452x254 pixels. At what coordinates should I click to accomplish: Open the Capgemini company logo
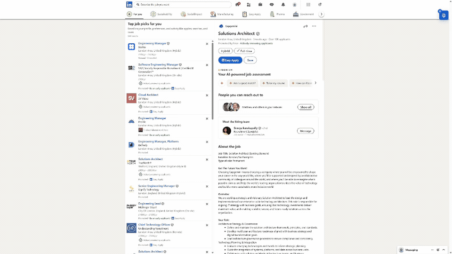point(221,26)
